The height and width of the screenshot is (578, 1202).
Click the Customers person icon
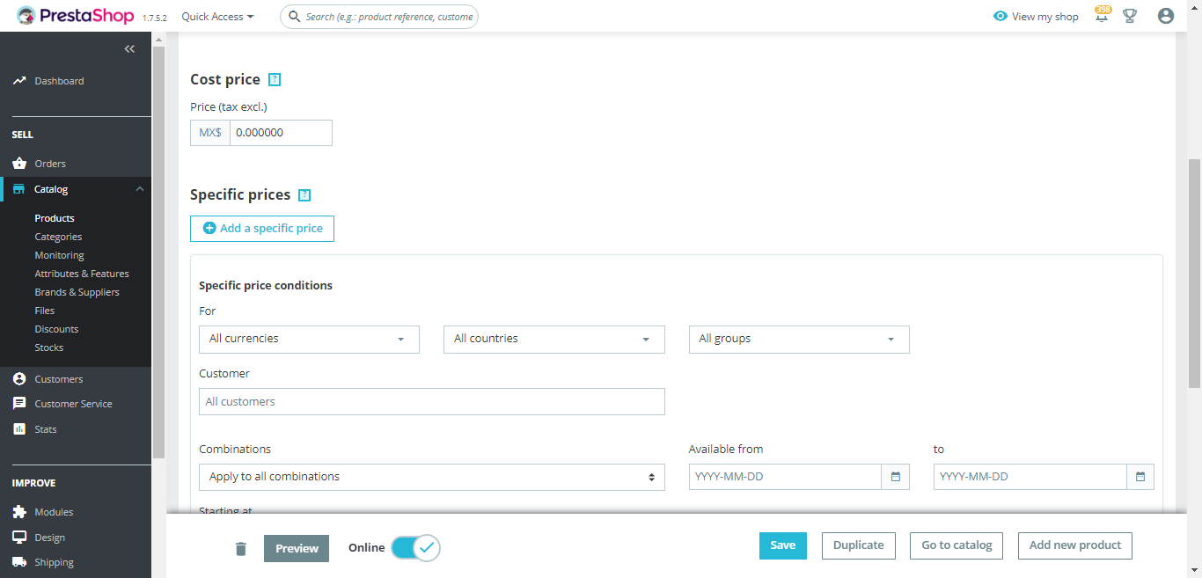19,379
